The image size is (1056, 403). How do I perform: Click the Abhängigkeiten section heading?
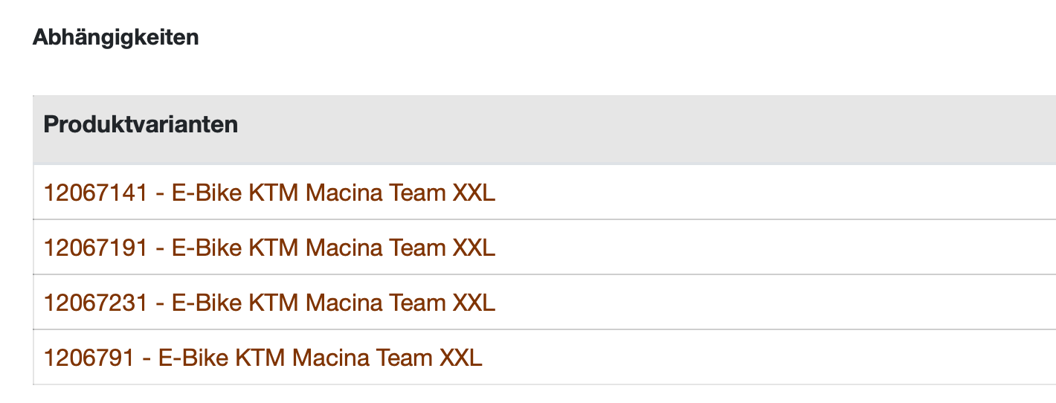point(115,37)
